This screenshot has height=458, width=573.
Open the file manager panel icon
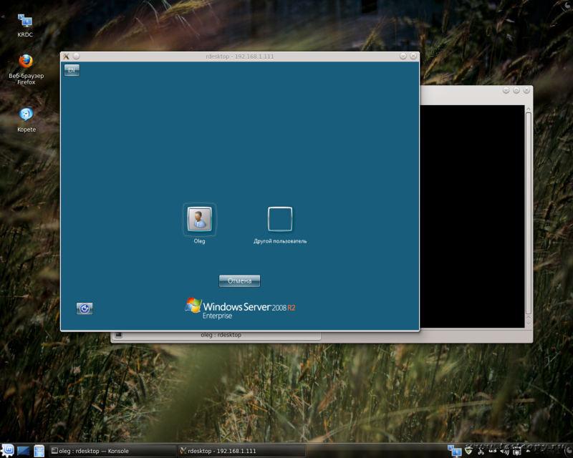pyautogui.click(x=39, y=451)
